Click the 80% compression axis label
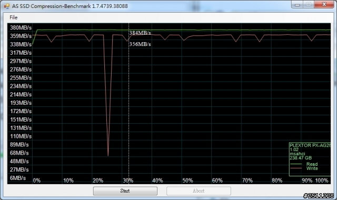This screenshot has width=337, height=200. click(x=277, y=181)
